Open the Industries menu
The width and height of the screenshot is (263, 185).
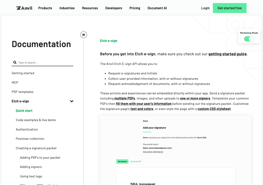click(67, 8)
